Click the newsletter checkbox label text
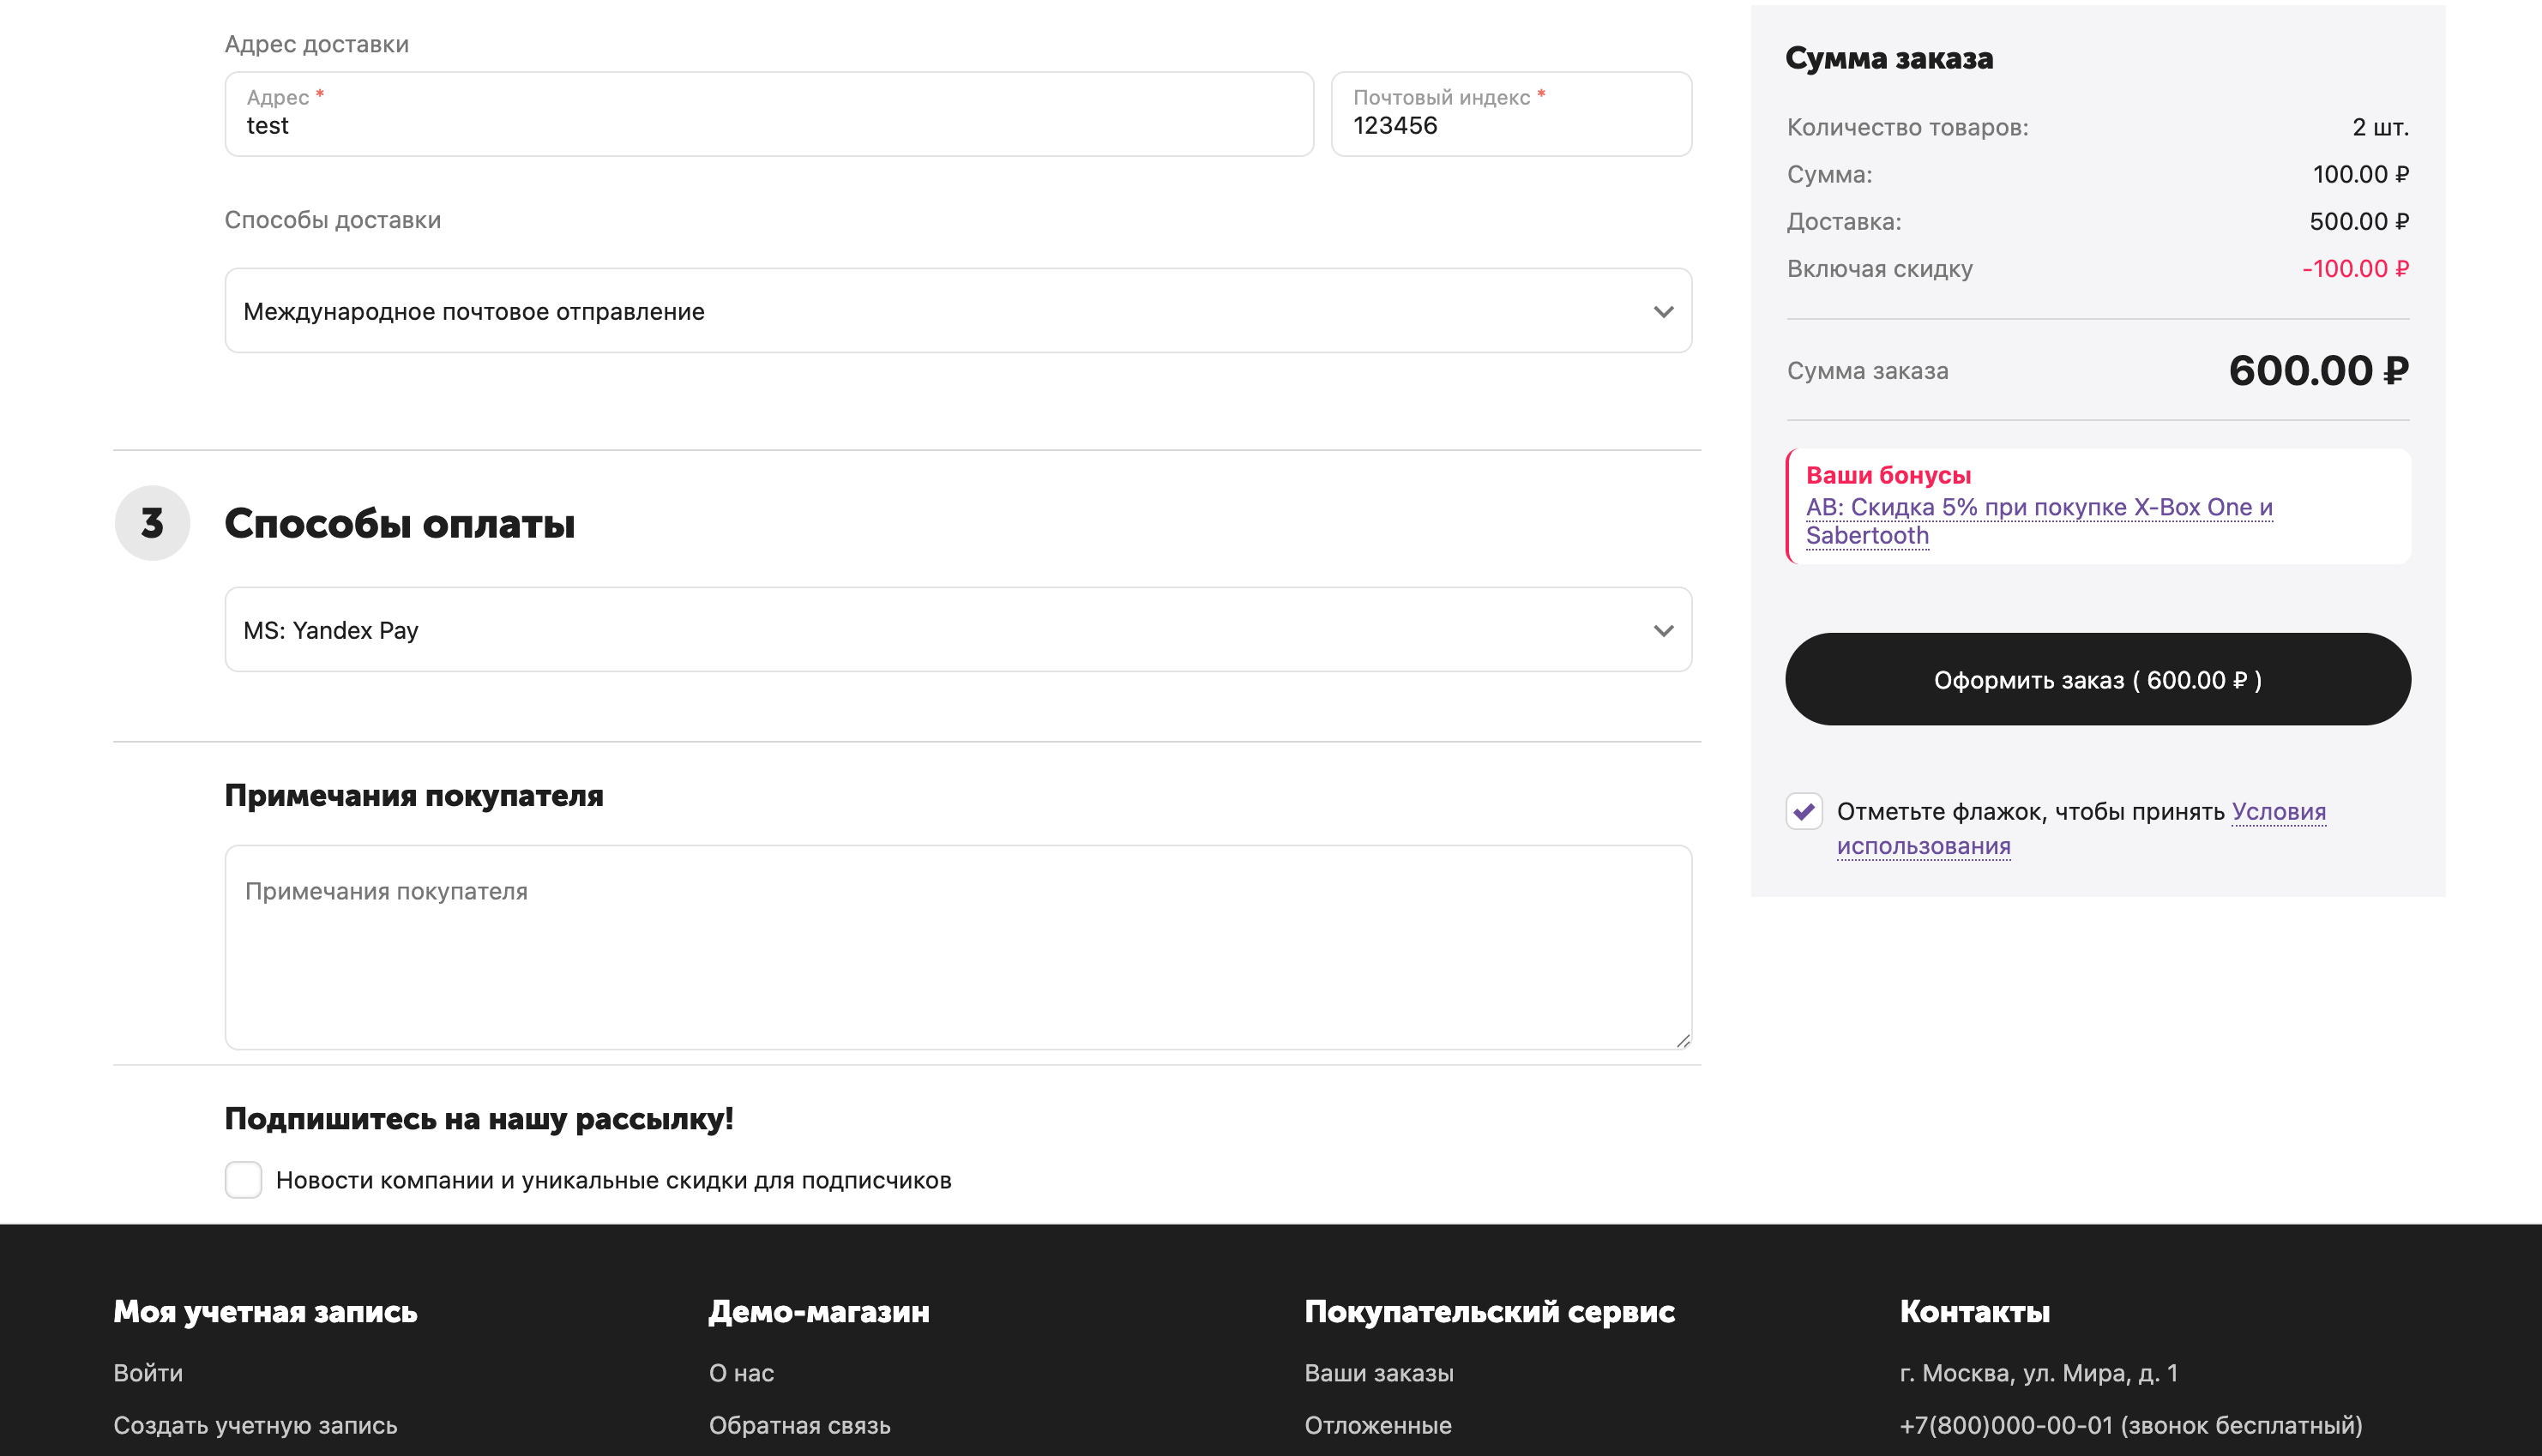Image resolution: width=2542 pixels, height=1456 pixels. [613, 1181]
